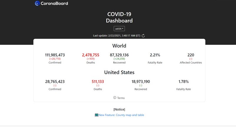Click the refresh icon beside last update

pos(143,36)
